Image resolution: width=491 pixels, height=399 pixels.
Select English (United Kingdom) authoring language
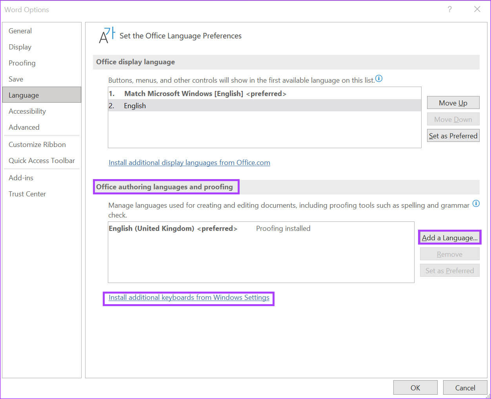click(x=261, y=229)
